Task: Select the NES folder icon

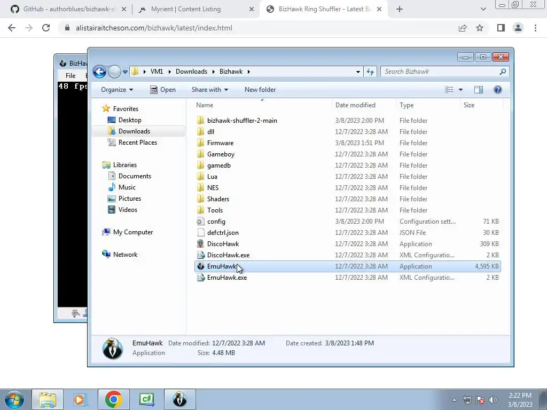Action: [x=200, y=187]
